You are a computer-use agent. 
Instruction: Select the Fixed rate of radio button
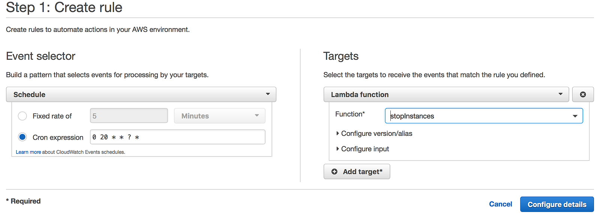22,116
